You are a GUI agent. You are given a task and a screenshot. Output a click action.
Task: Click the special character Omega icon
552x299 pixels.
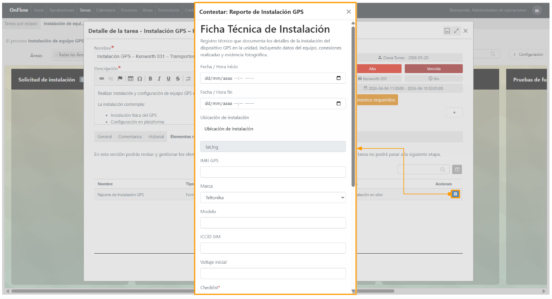[x=140, y=79]
